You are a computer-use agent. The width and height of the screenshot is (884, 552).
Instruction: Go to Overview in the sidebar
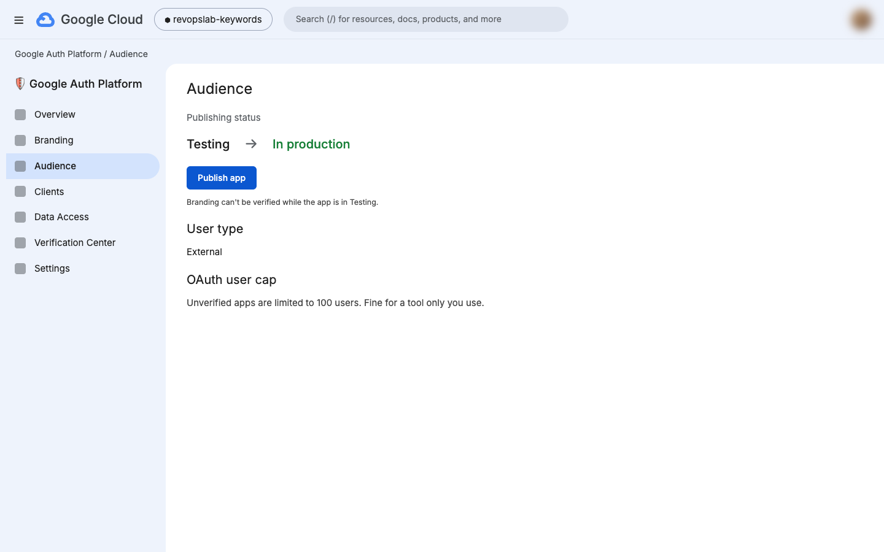pyautogui.click(x=83, y=115)
